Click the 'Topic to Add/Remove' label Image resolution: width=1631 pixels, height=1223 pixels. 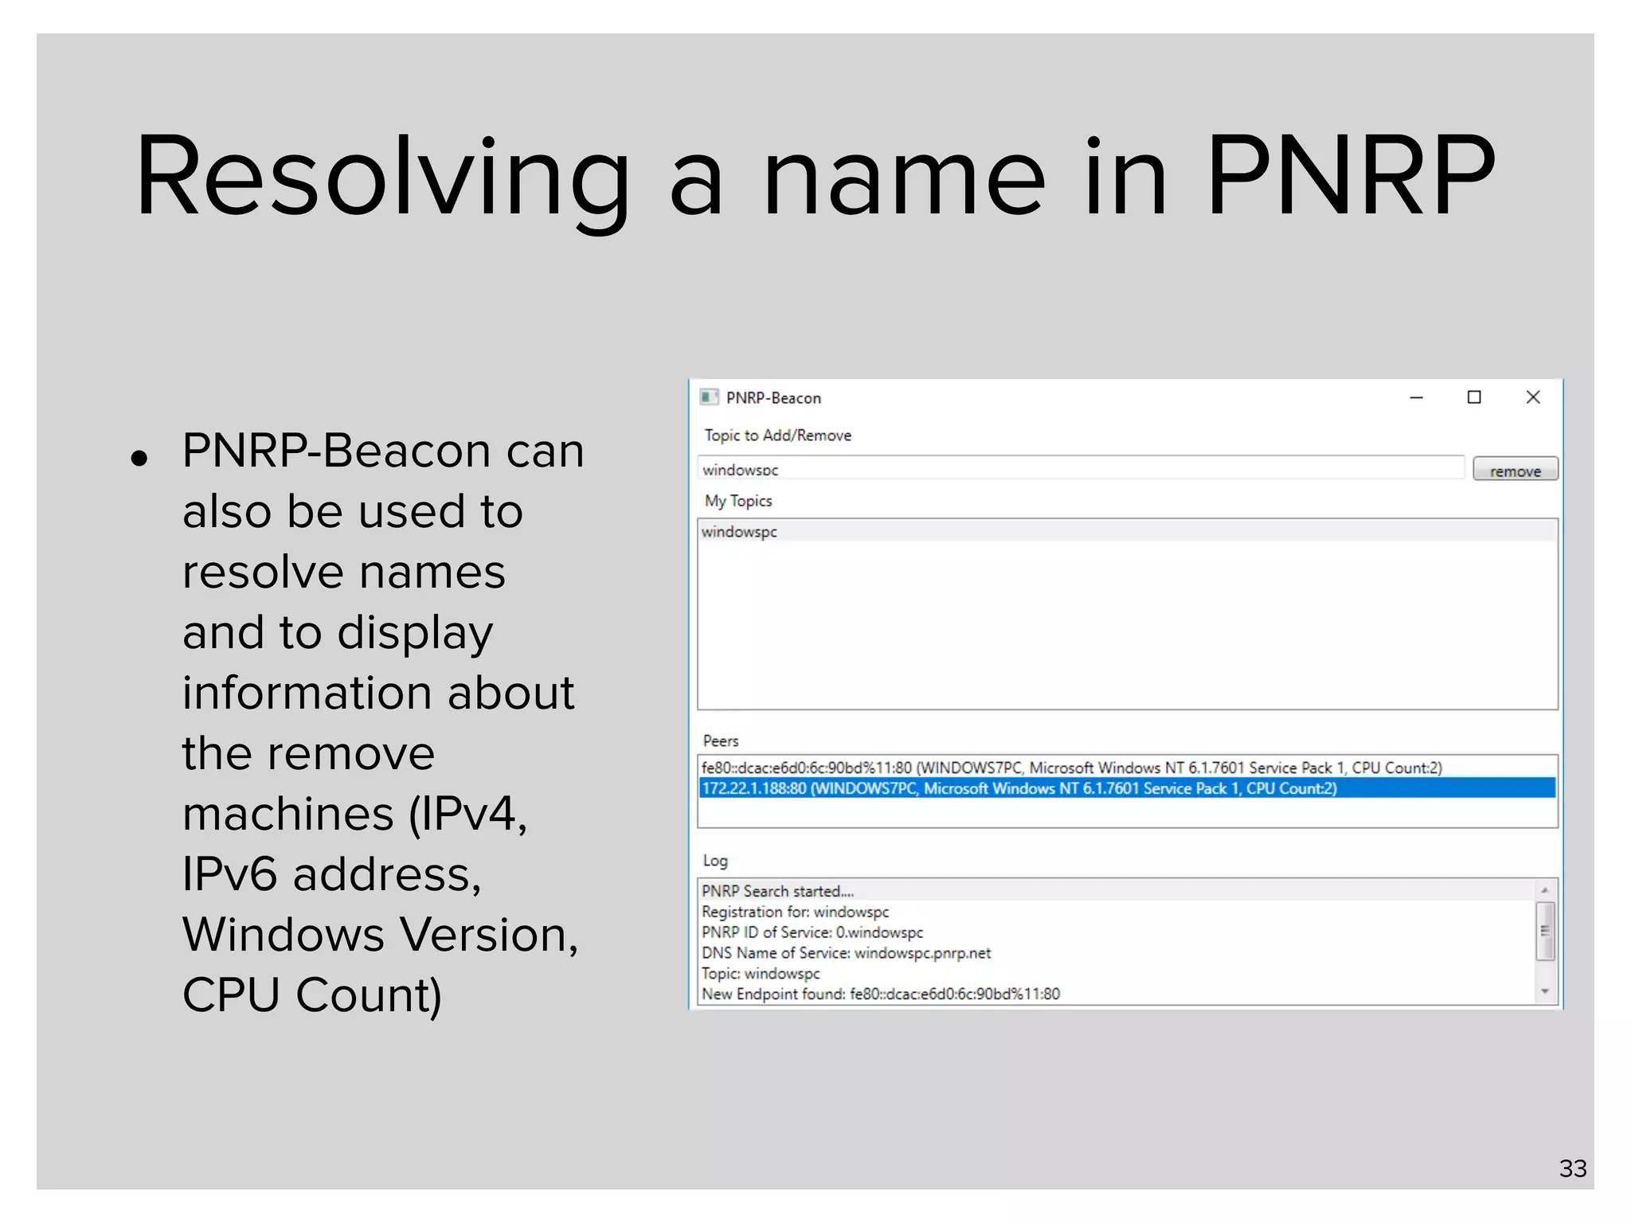point(777,436)
